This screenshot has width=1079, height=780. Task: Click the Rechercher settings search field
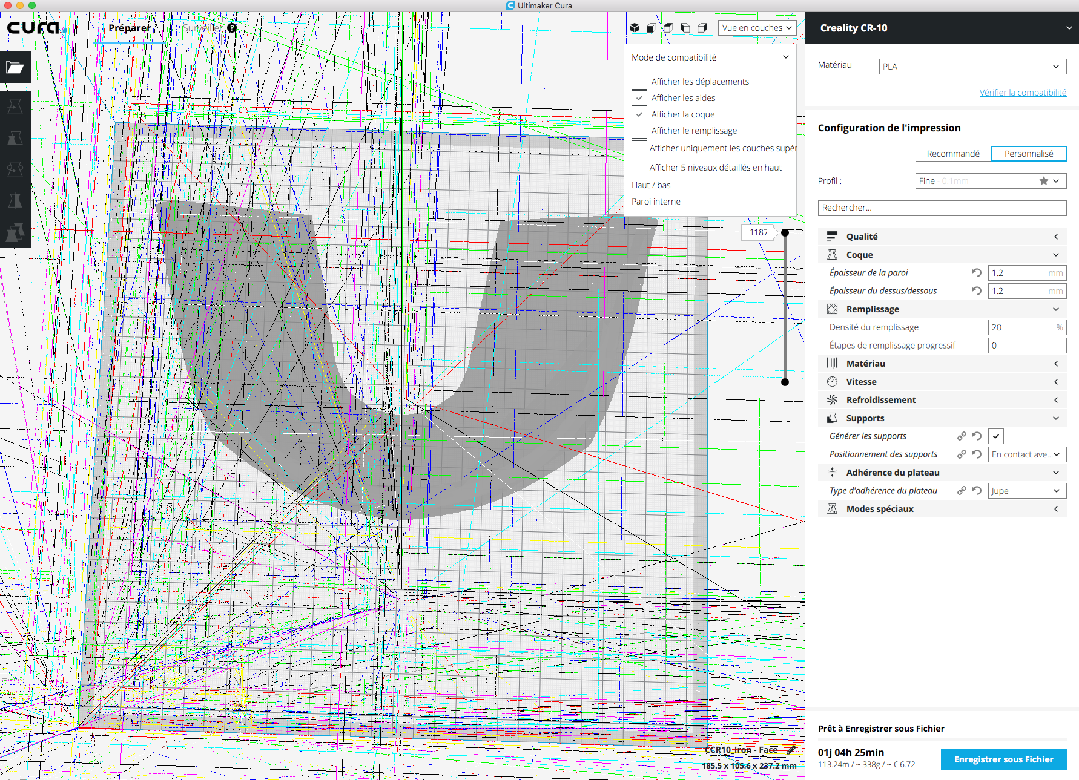pyautogui.click(x=942, y=208)
